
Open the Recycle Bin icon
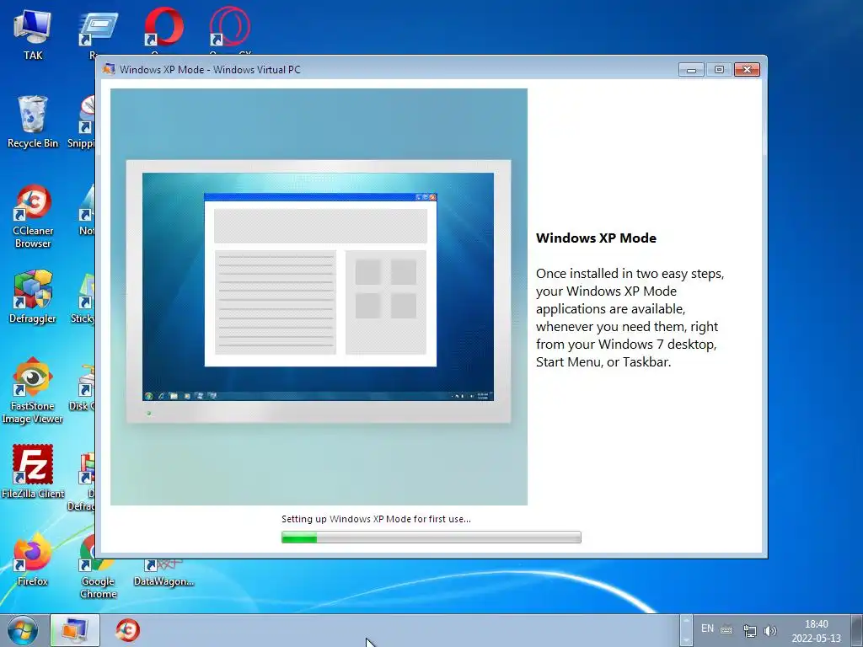pyautogui.click(x=33, y=122)
